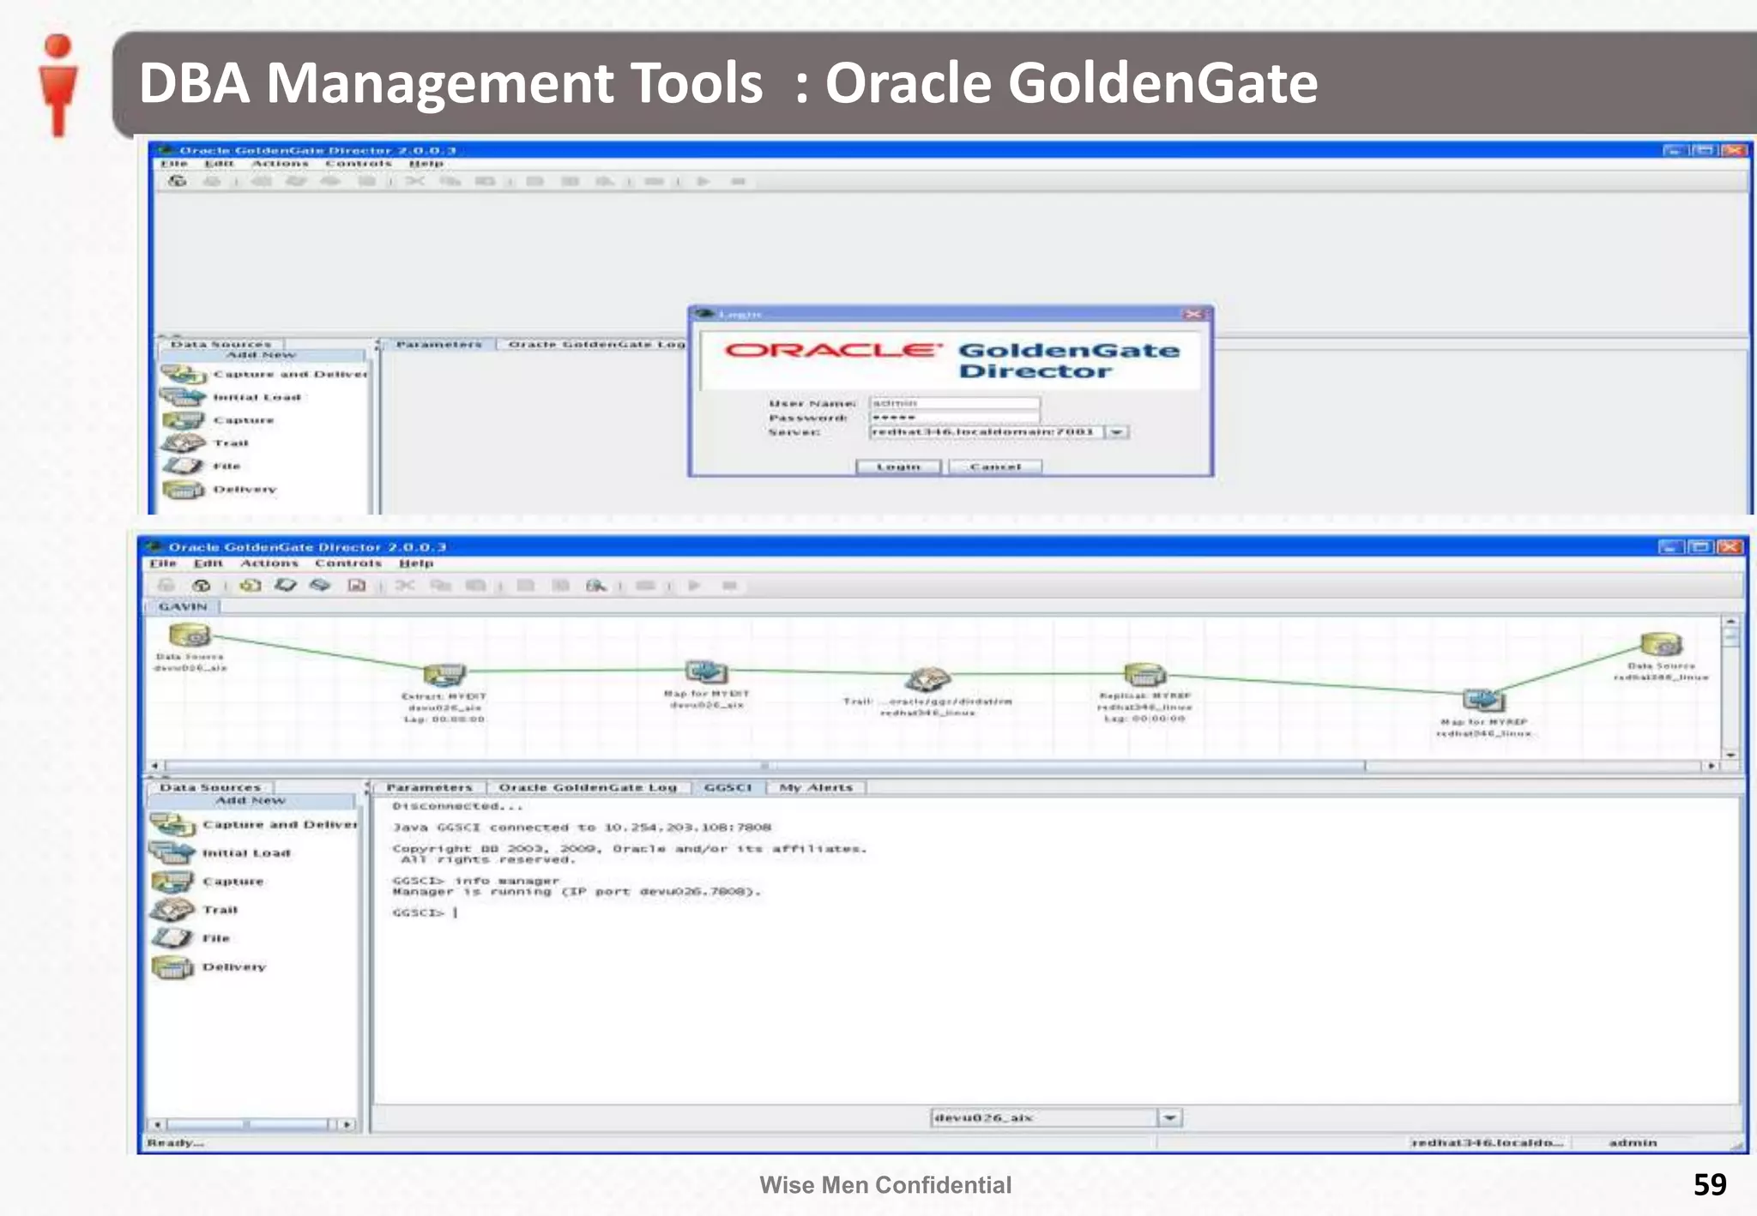The height and width of the screenshot is (1216, 1757).
Task: Click Delivery icon in GAVIN window sidebar
Action: click(172, 967)
